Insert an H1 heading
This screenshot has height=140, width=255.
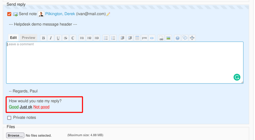(82, 38)
